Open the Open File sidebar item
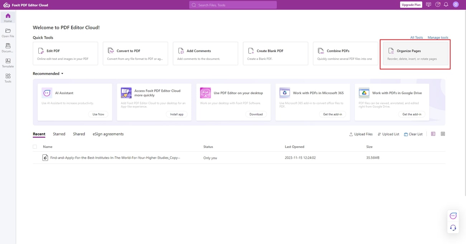 [8, 33]
